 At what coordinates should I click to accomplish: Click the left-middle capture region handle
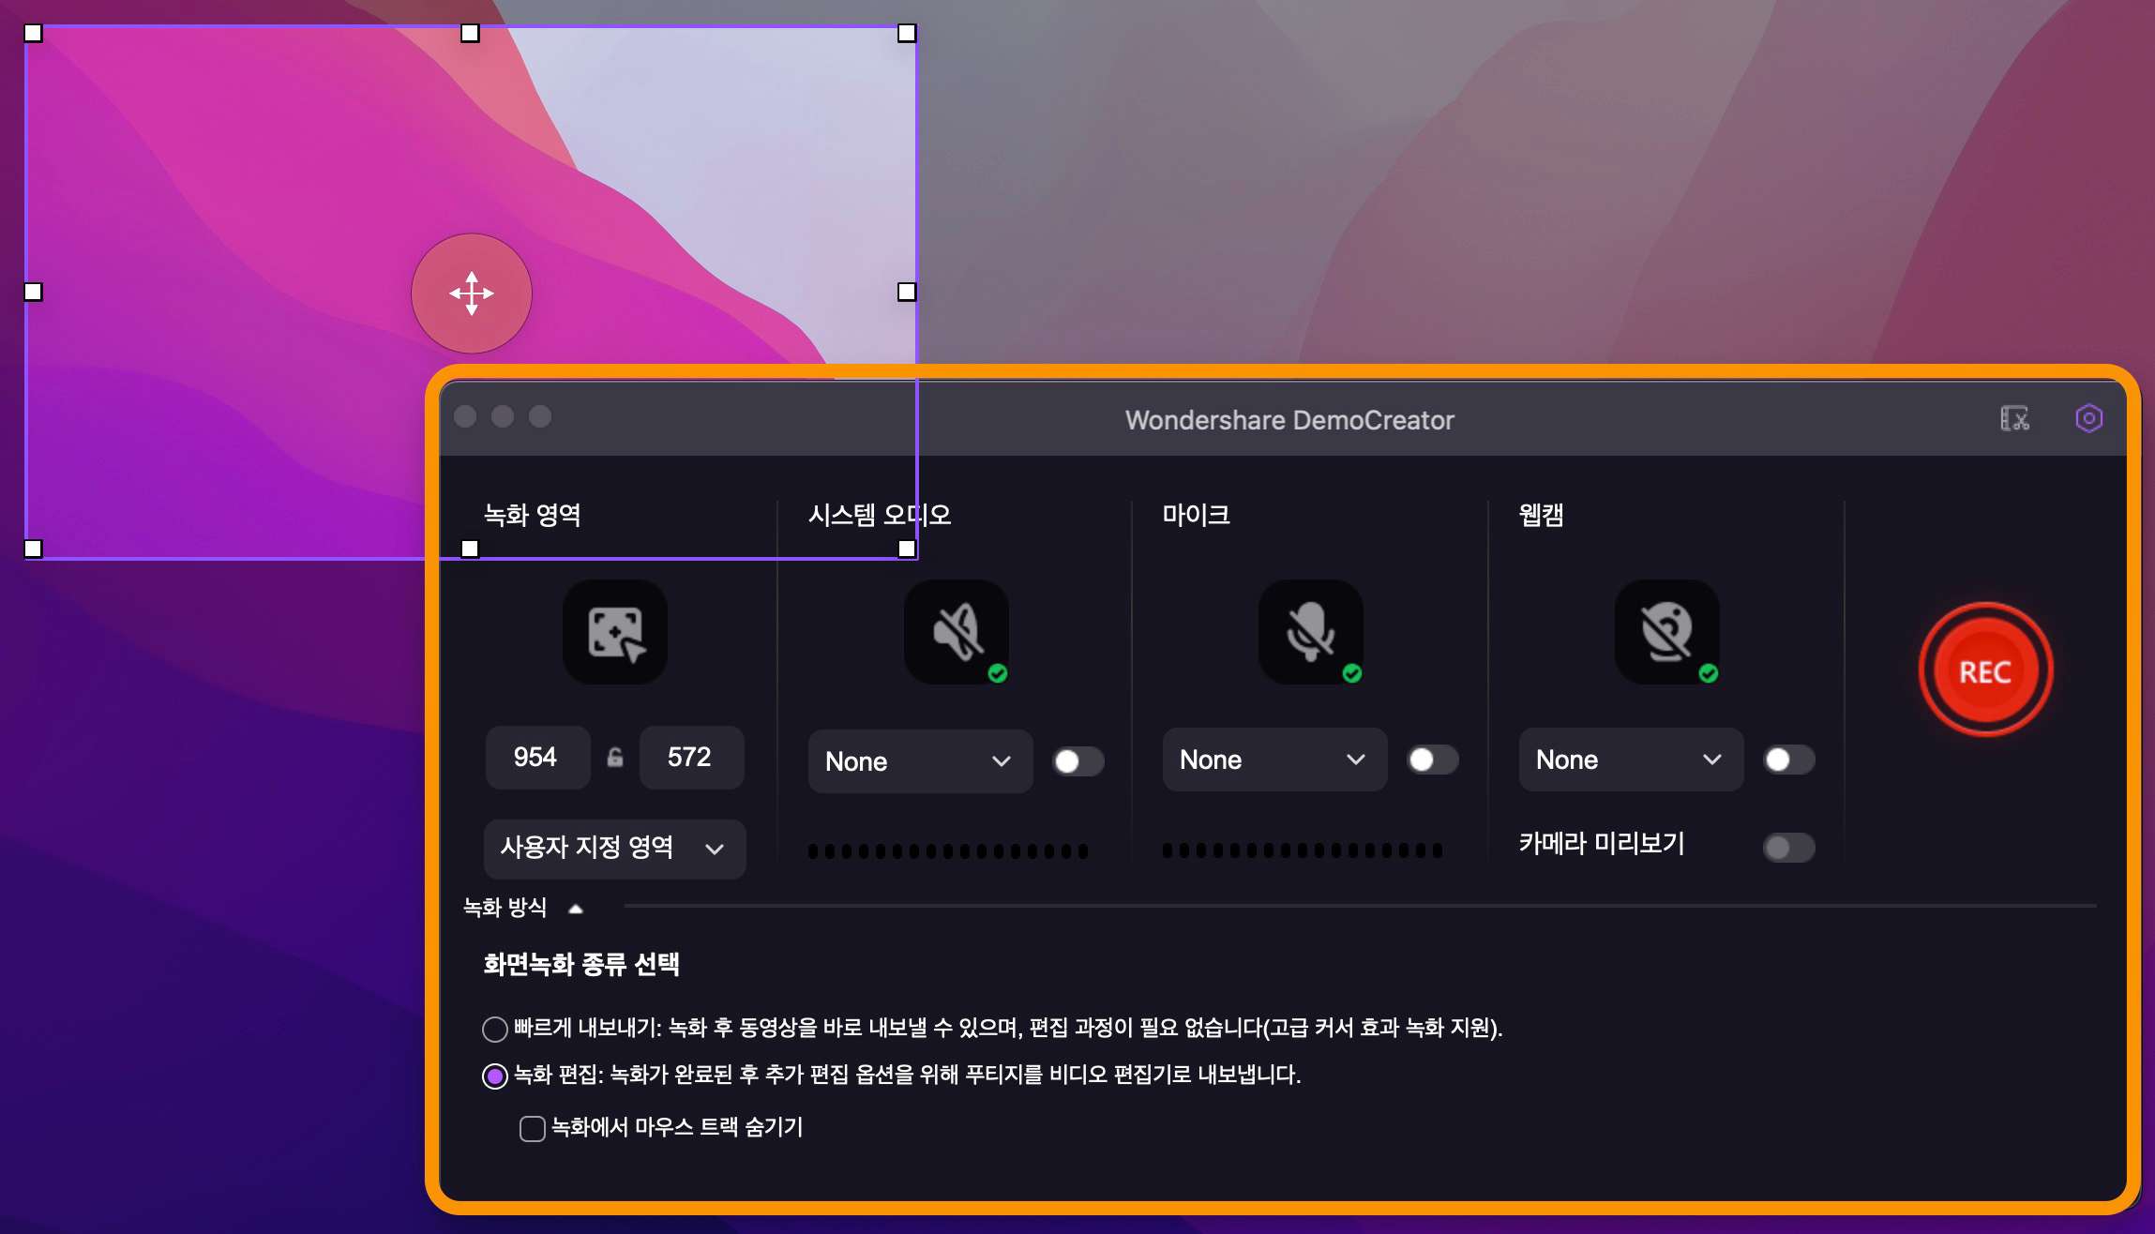[33, 292]
